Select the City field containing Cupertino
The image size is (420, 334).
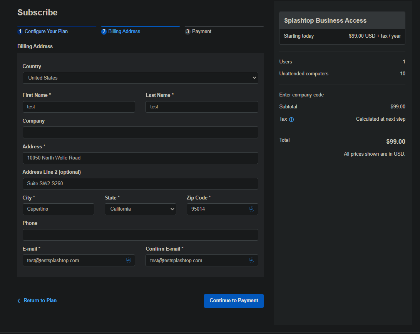click(58, 209)
